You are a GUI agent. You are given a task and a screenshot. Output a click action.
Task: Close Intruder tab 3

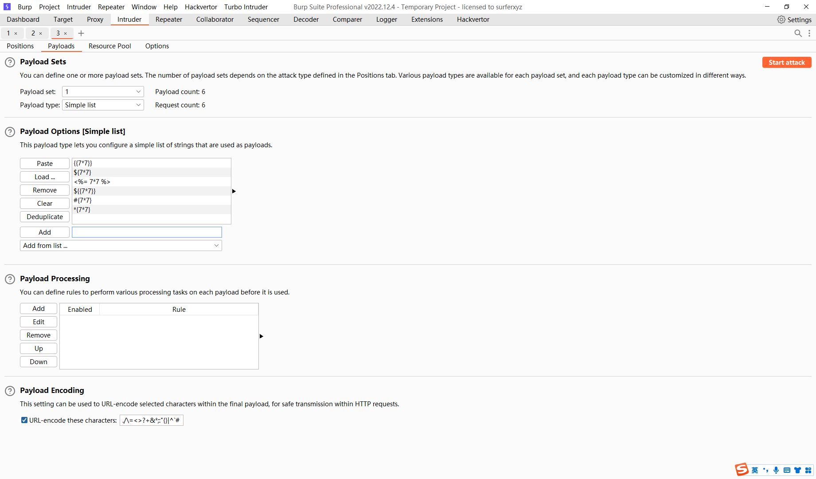(66, 34)
